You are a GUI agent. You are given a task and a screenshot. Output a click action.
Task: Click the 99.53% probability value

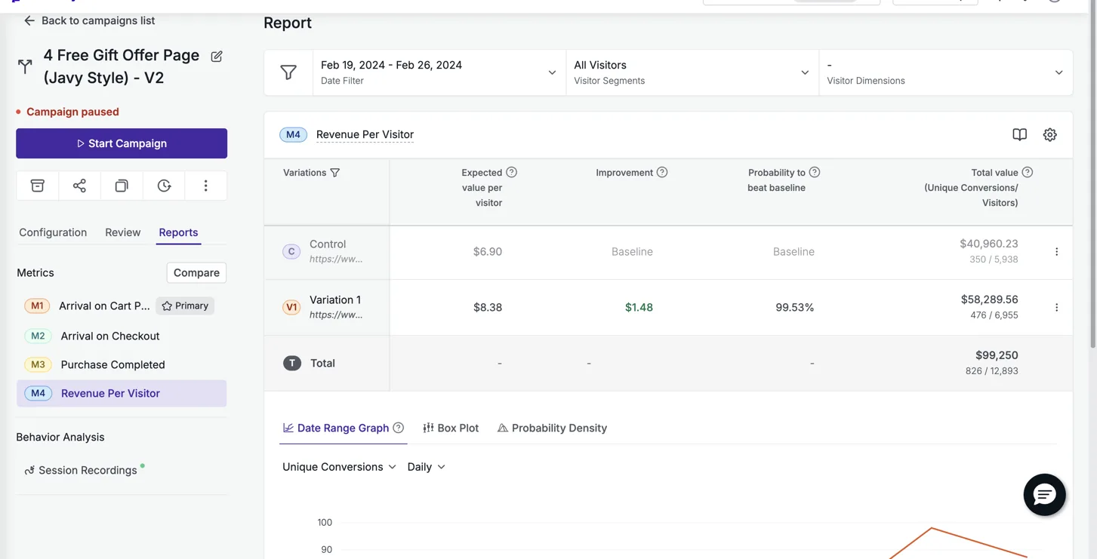[794, 308]
